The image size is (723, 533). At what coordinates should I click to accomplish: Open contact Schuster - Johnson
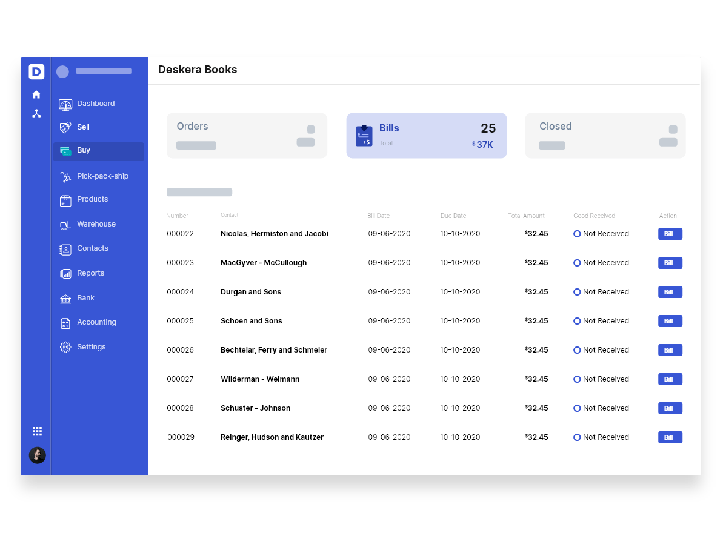tap(256, 408)
